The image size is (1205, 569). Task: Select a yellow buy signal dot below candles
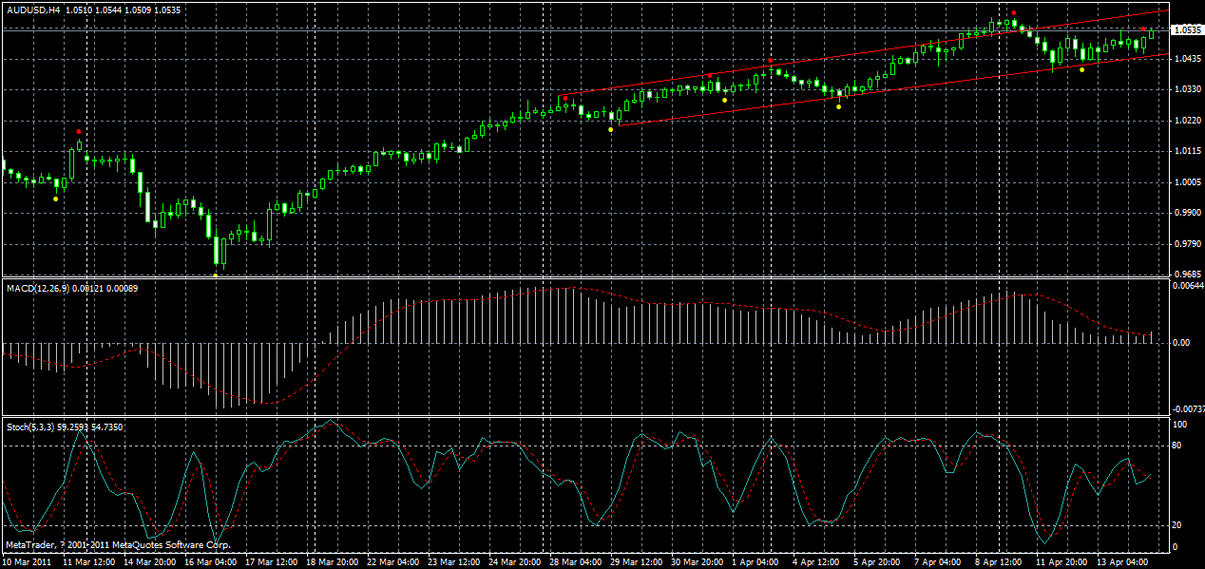612,128
